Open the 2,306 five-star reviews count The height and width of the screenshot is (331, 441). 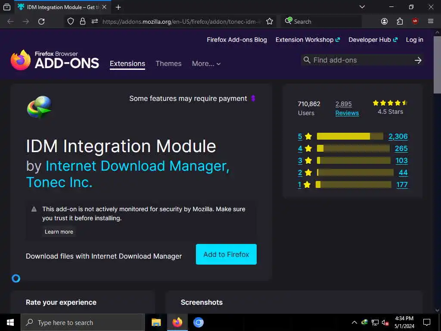[398, 136]
